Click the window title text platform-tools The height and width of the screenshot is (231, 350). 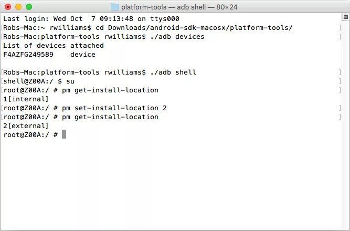(x=144, y=7)
